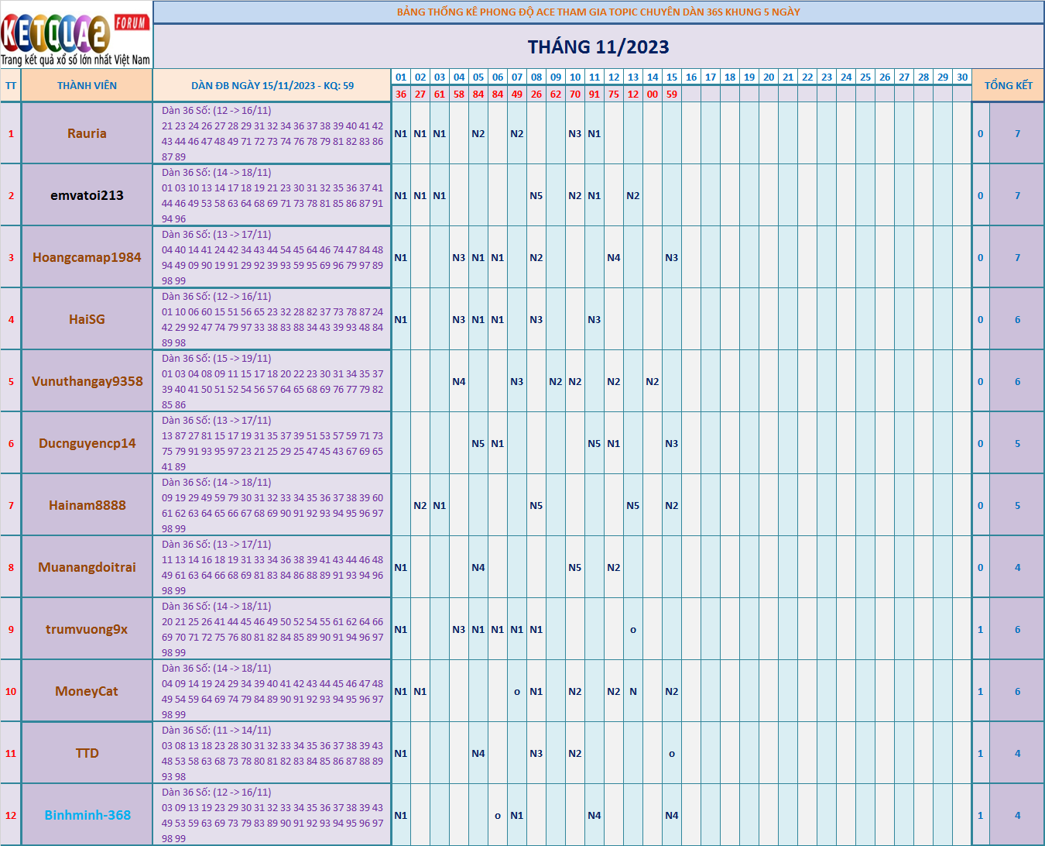The image size is (1045, 846).
Task: Click member name Rauria
Action: pyautogui.click(x=87, y=133)
